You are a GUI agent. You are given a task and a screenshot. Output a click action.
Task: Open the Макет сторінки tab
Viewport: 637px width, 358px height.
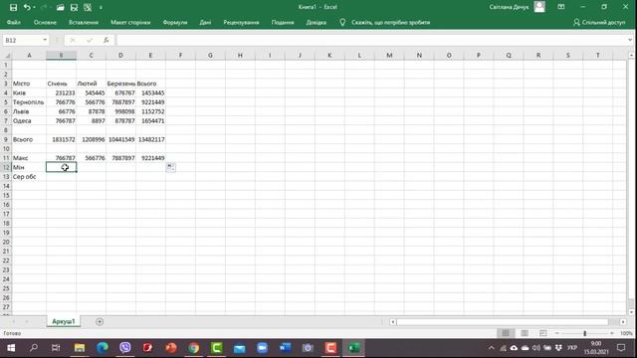click(130, 22)
